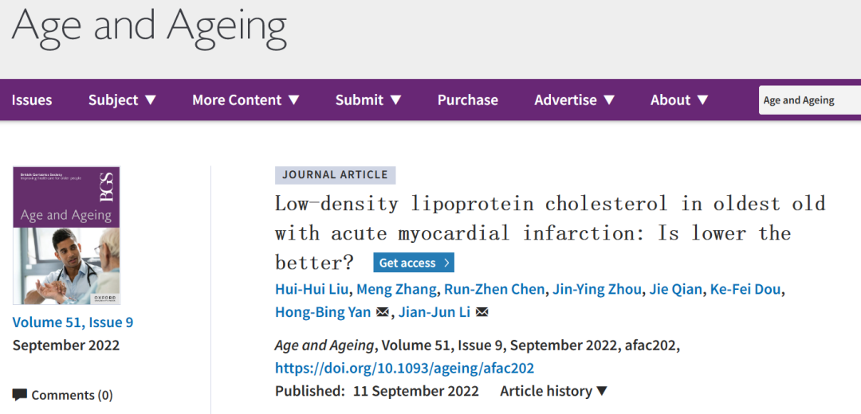Open the Volume 51, Issue 9 link
The image size is (861, 414).
(x=73, y=322)
